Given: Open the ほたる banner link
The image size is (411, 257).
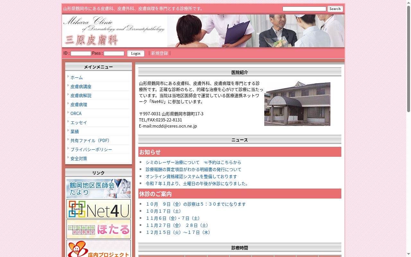Looking at the screenshot, I should (x=99, y=229).
